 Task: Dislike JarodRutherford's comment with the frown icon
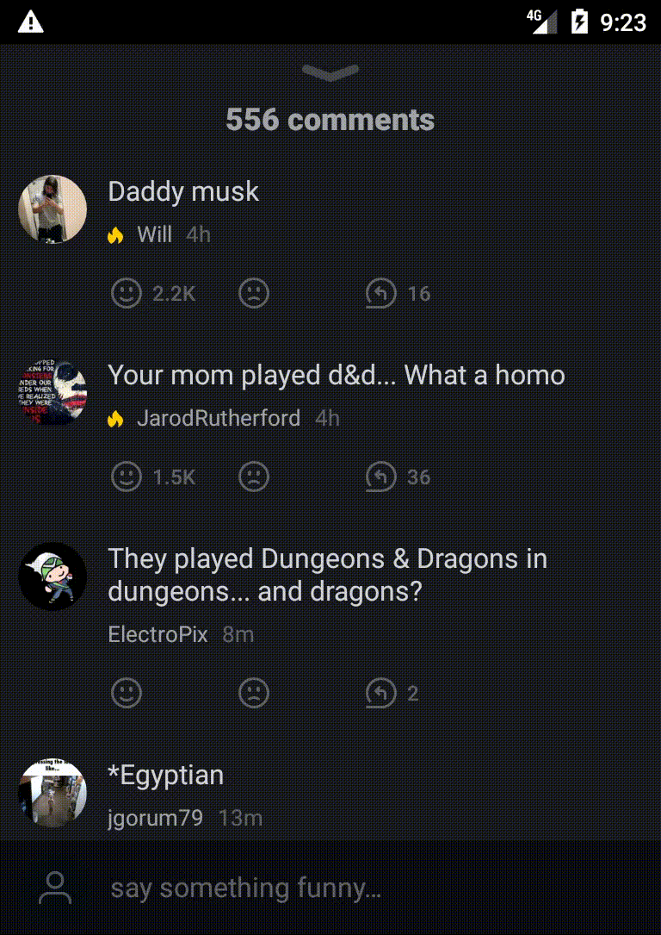(x=254, y=477)
